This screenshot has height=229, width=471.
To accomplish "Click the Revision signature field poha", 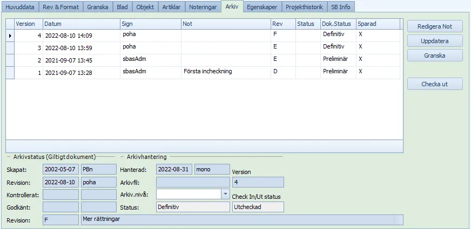I will tap(98, 182).
